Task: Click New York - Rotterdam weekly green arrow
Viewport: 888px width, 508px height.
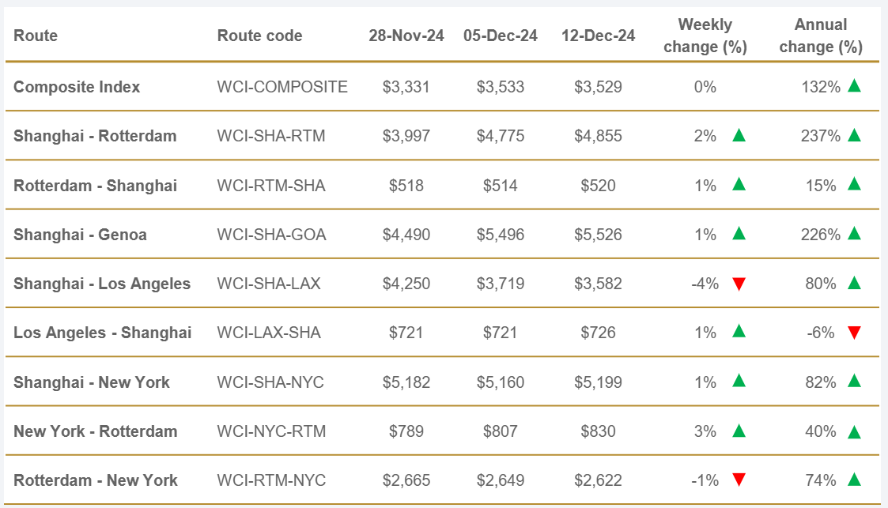Action: click(739, 431)
